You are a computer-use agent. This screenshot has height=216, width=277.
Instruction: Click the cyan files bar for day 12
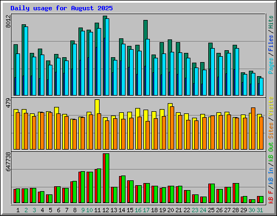[107, 57]
